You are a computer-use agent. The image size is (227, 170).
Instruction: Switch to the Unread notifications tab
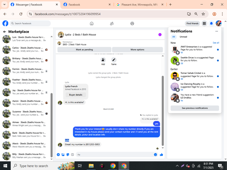pyautogui.click(x=183, y=37)
